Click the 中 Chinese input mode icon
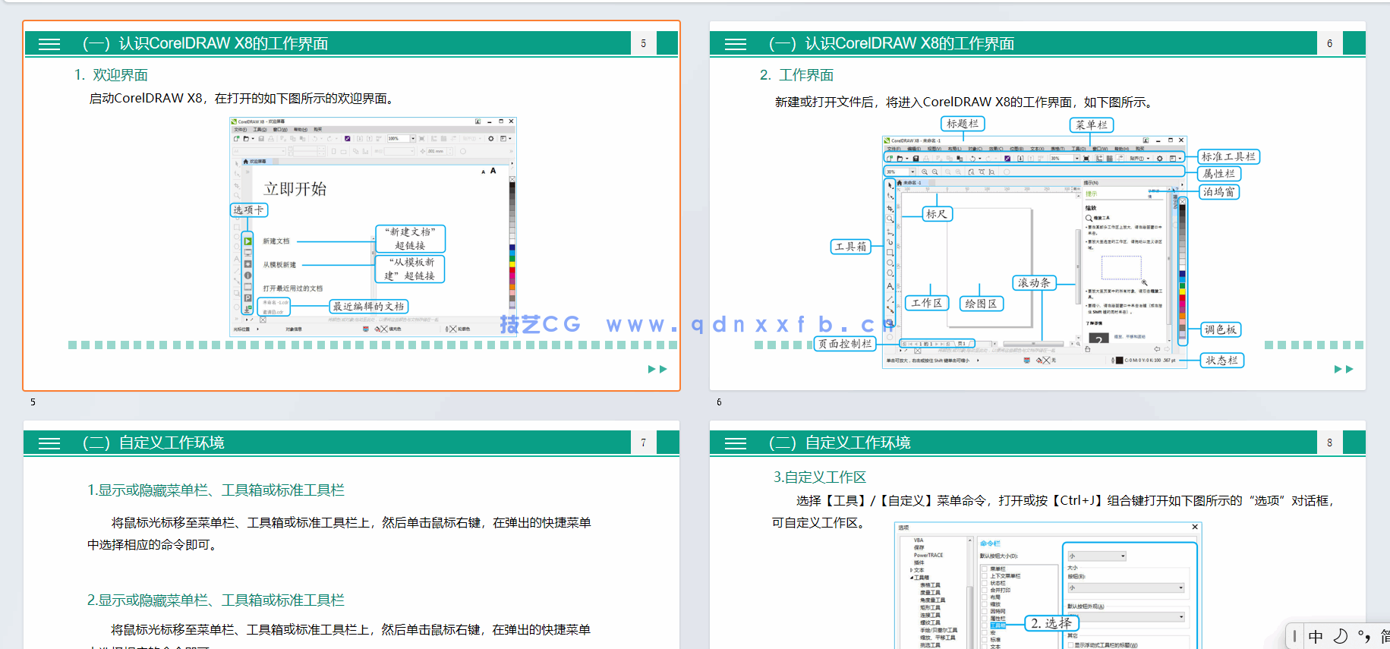 click(1316, 637)
